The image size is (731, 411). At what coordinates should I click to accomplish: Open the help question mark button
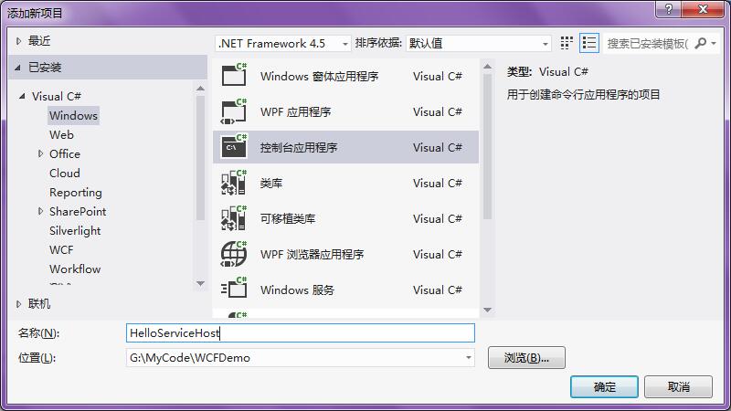click(x=669, y=9)
